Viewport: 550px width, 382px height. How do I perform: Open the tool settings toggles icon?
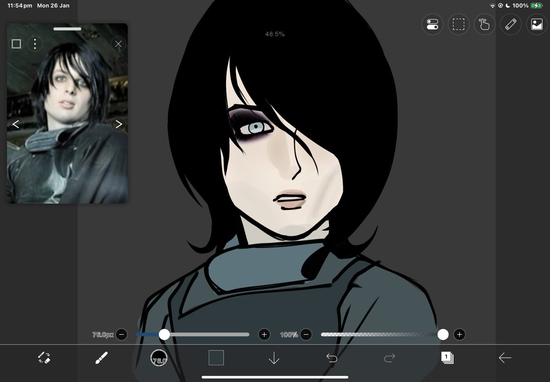point(432,25)
